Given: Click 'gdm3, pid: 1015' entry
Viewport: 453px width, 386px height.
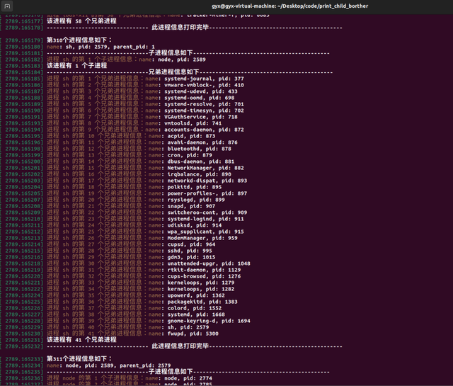Looking at the screenshot, I should pos(191,257).
